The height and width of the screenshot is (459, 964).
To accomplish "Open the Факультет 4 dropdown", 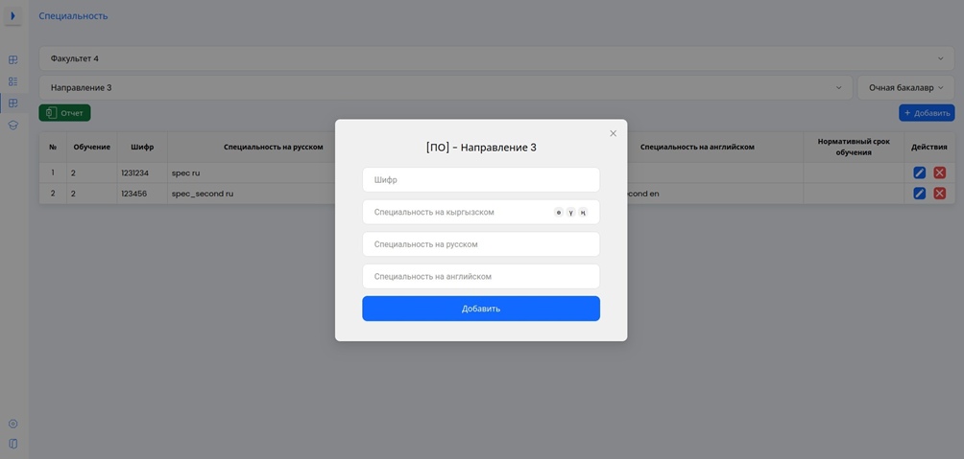I will pos(496,58).
